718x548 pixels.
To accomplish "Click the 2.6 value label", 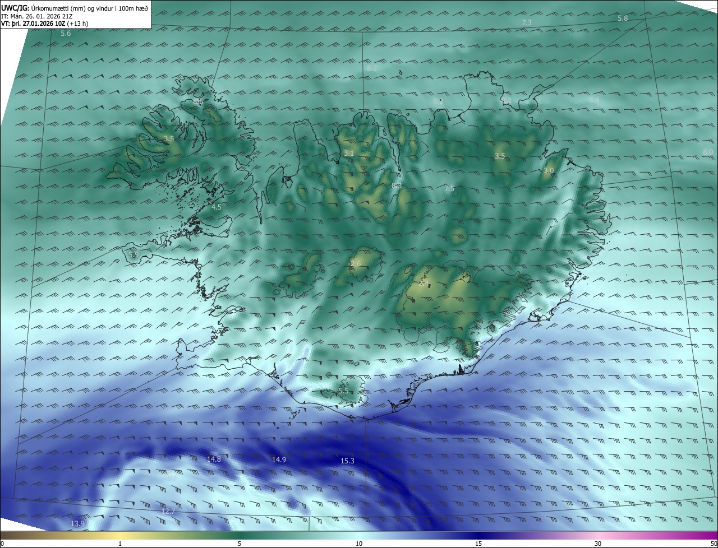I will point(356,263).
